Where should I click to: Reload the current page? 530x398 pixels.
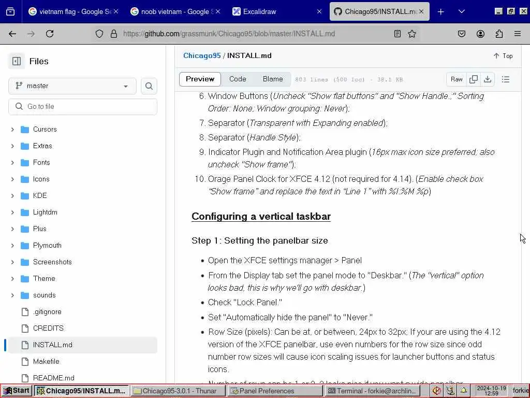tap(50, 34)
